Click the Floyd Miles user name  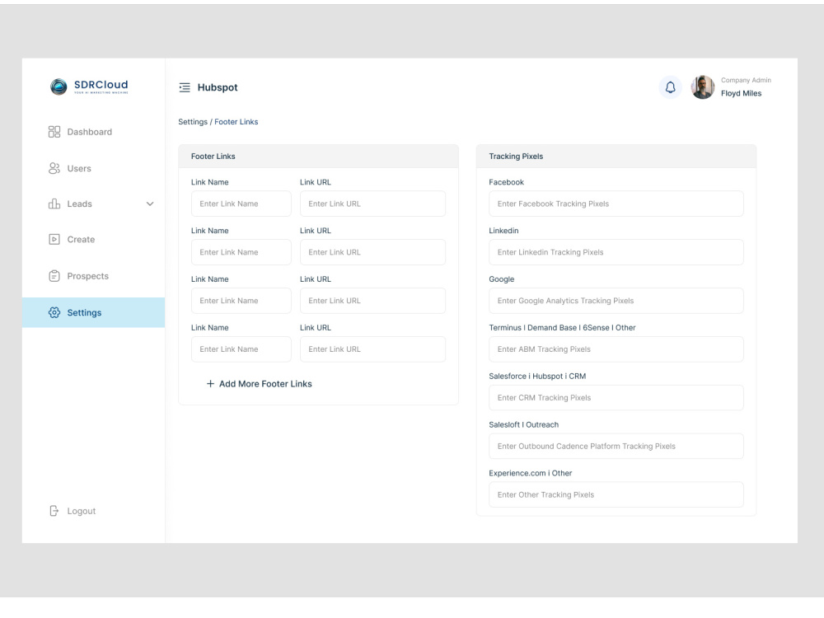tap(741, 93)
